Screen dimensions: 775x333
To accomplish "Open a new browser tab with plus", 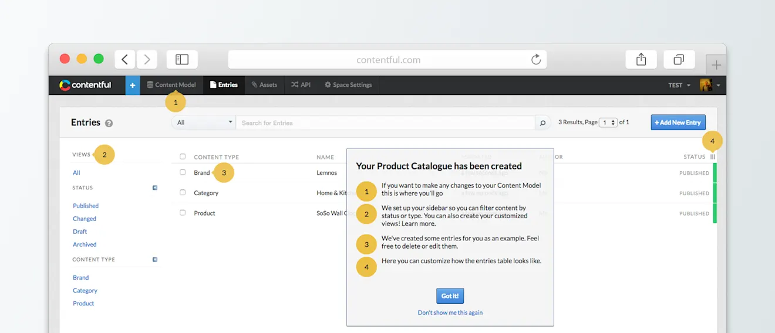I will pos(716,64).
